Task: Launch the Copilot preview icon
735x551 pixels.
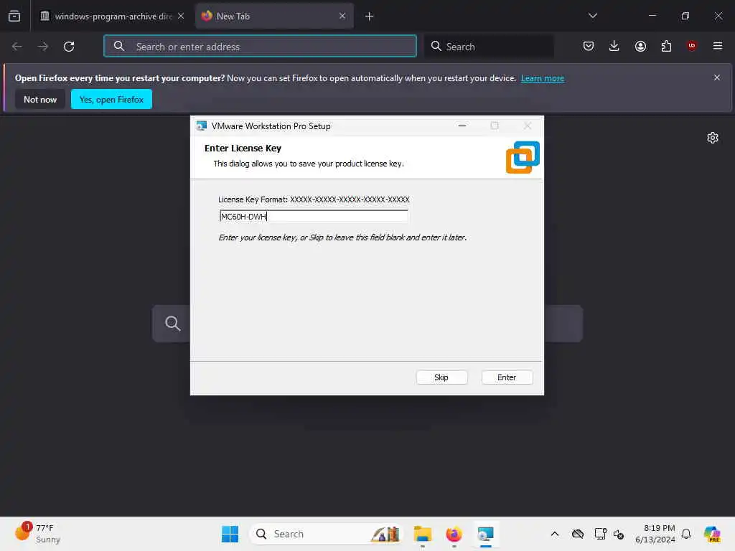Action: tap(712, 534)
